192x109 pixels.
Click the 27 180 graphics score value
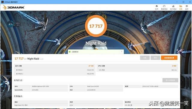click(91, 66)
